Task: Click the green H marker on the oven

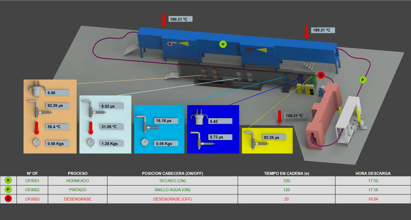Action: click(x=223, y=44)
